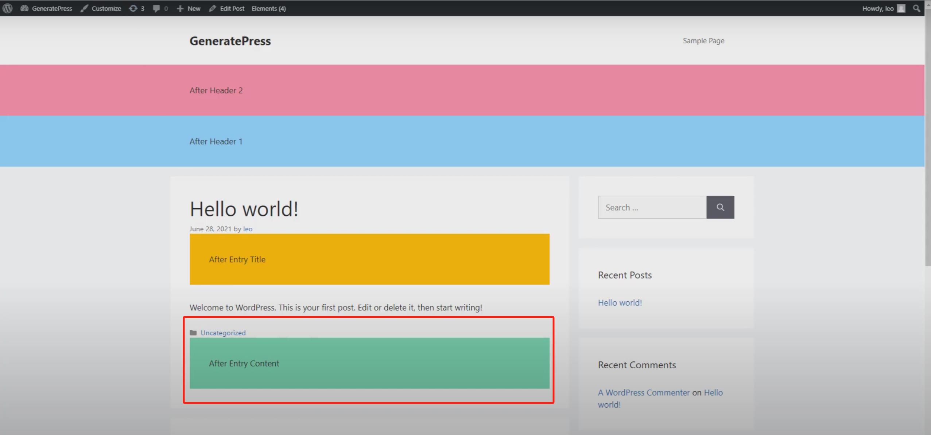Image resolution: width=931 pixels, height=435 pixels.
Task: Click the plus New icon
Action: click(x=180, y=8)
